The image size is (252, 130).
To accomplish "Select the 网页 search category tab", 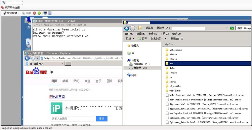I will tap(54, 81).
